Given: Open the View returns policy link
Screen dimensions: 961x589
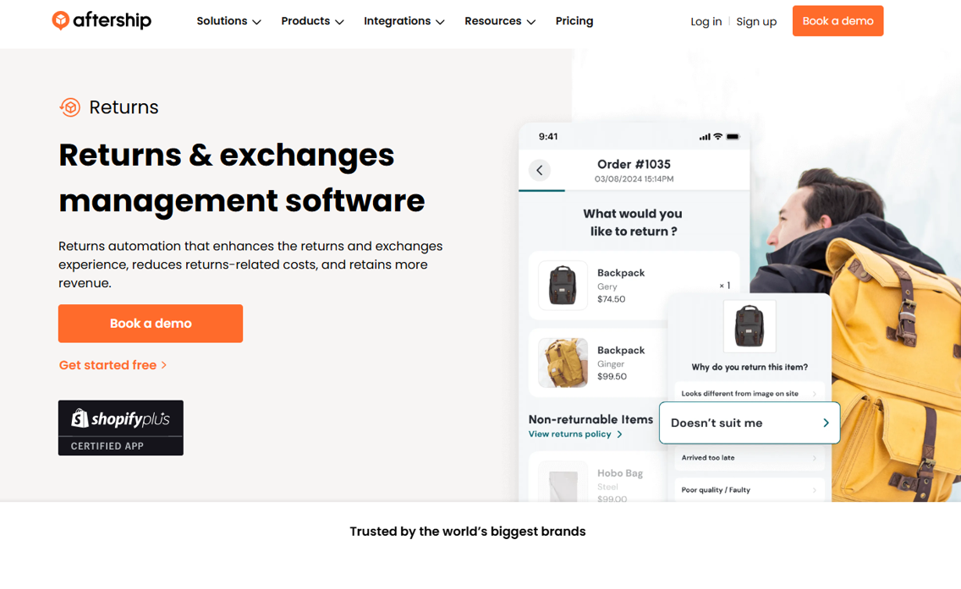Looking at the screenshot, I should point(575,434).
